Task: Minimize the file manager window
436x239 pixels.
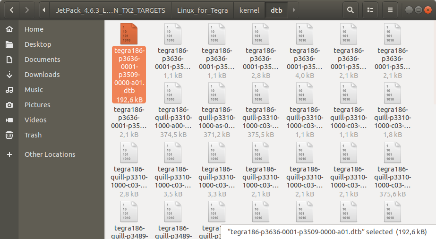Action: 409,10
